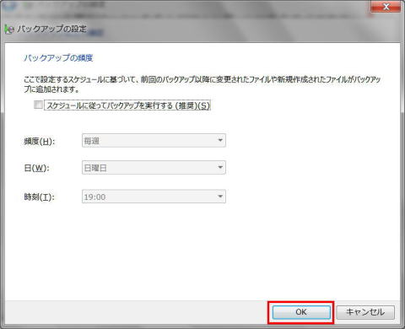The image size is (405, 329).
Task: Confirm settings with the OK button
Action: point(301,312)
